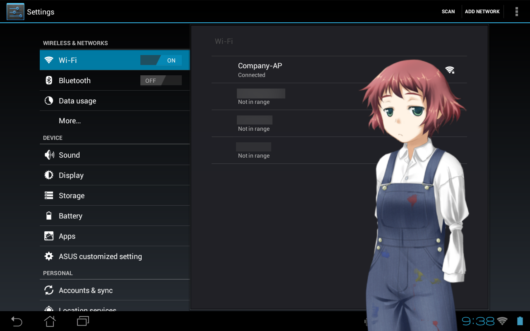Select the third Not in range network
The height and width of the screenshot is (331, 530).
[339, 150]
